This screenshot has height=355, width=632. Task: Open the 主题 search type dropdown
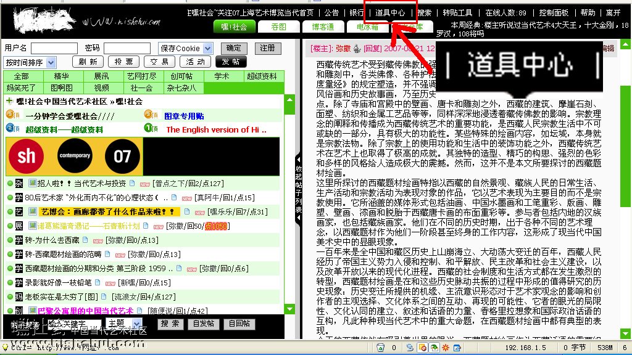pyautogui.click(x=123, y=324)
